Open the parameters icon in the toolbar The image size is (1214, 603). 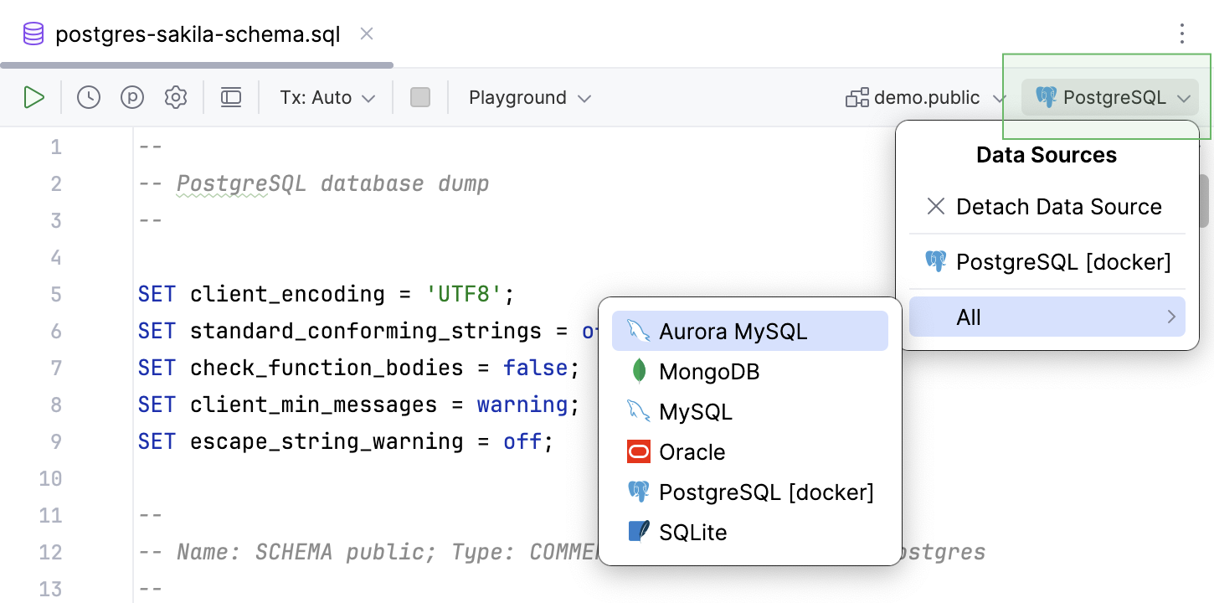[x=131, y=97]
